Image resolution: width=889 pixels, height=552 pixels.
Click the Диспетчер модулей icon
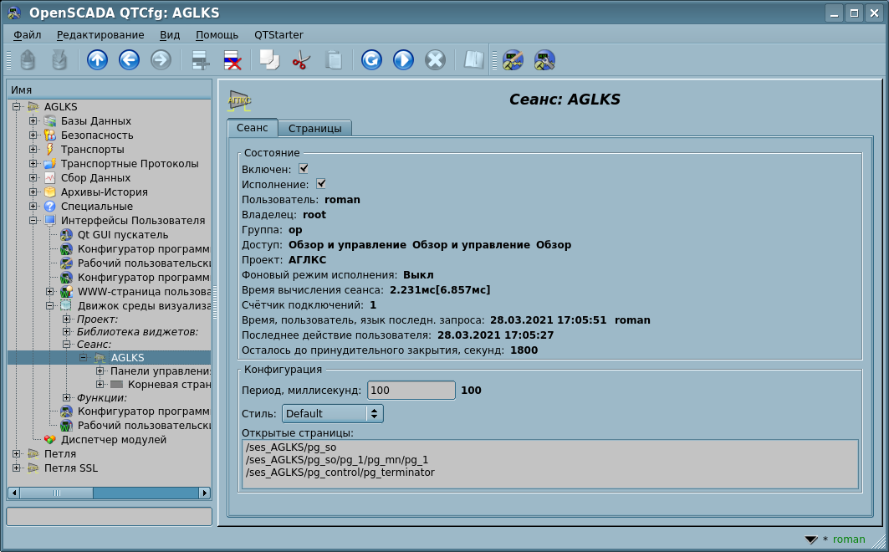[x=50, y=439]
